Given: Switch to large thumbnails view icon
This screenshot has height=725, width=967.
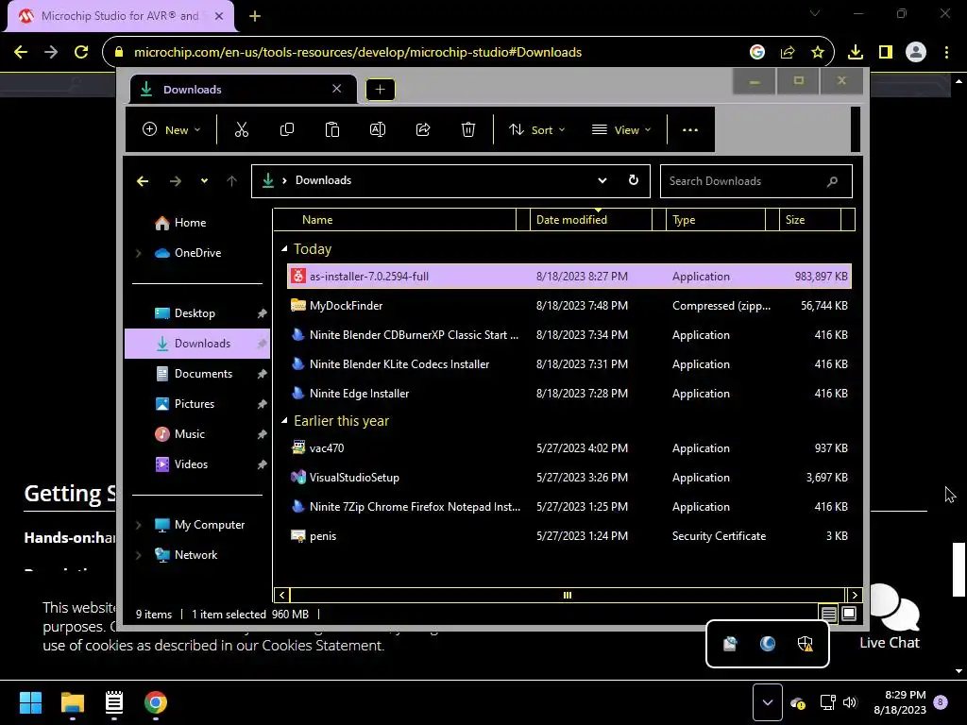Looking at the screenshot, I should click(x=849, y=614).
